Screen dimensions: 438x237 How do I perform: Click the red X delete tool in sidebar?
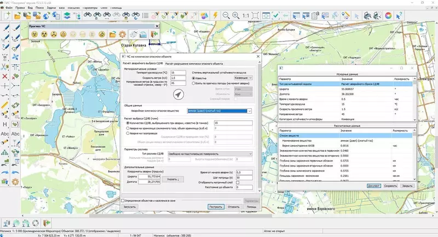(x=5, y=76)
